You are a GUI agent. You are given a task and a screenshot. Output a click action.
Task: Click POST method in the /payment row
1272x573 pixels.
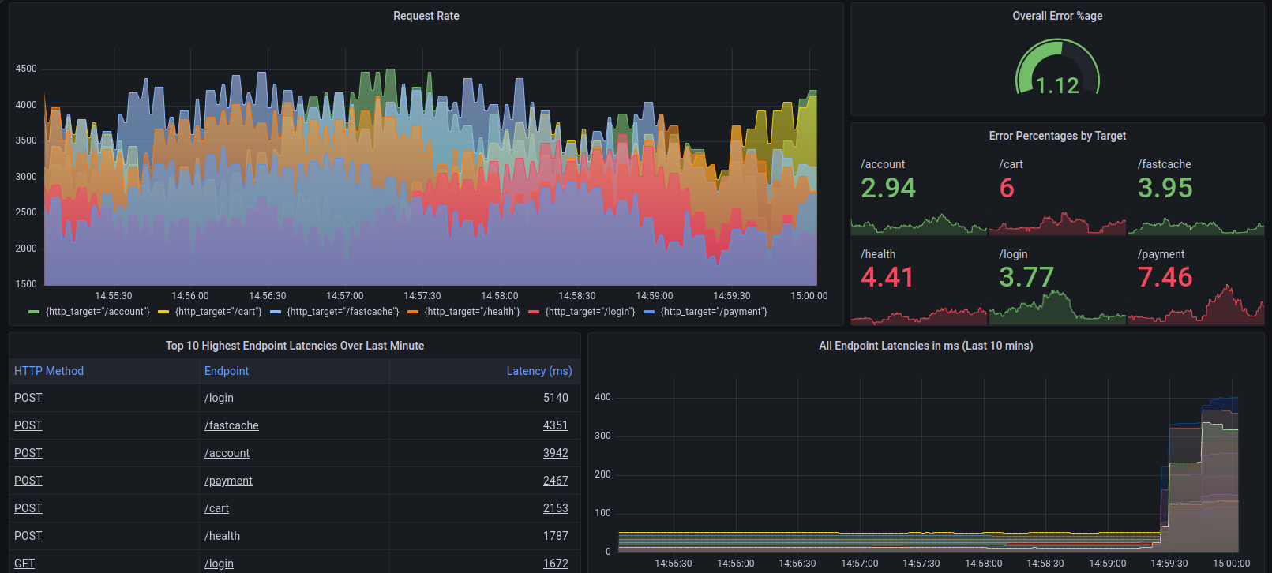point(28,481)
